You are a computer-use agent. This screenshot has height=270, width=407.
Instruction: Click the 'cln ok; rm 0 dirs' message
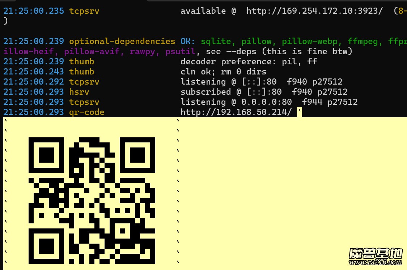tap(224, 72)
